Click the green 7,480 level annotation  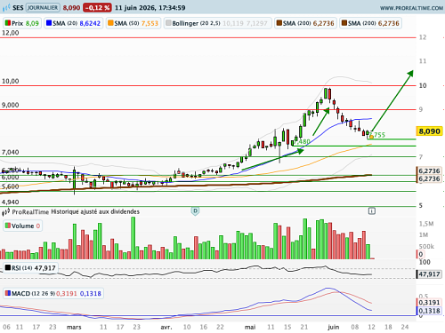pos(303,141)
